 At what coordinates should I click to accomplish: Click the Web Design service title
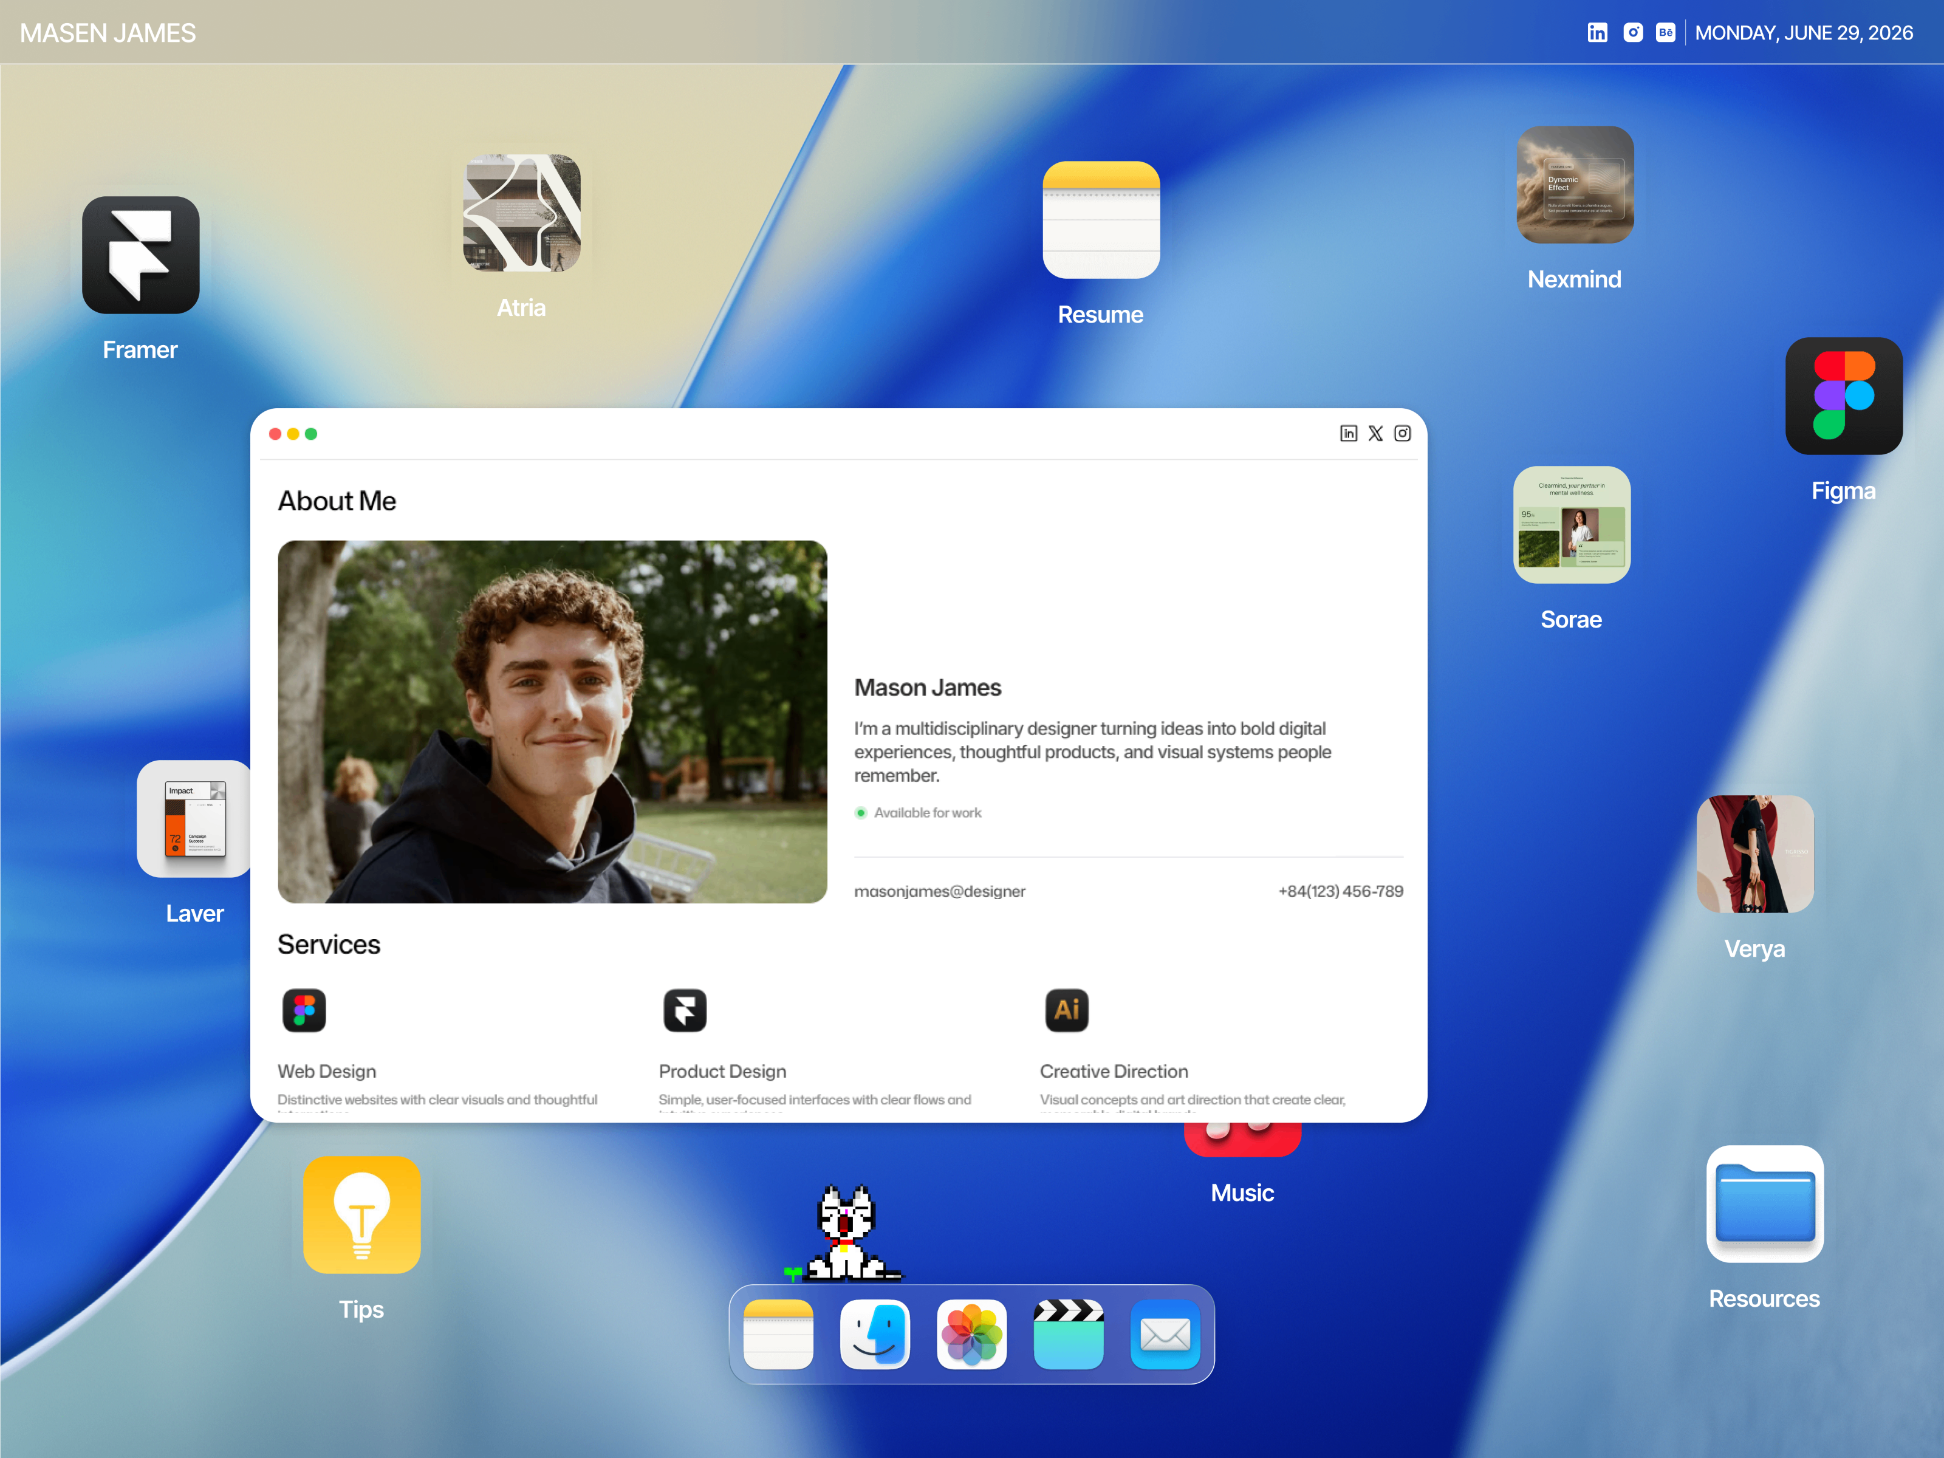(x=327, y=1071)
